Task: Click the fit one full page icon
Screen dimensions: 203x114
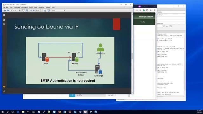Action: point(49,10)
